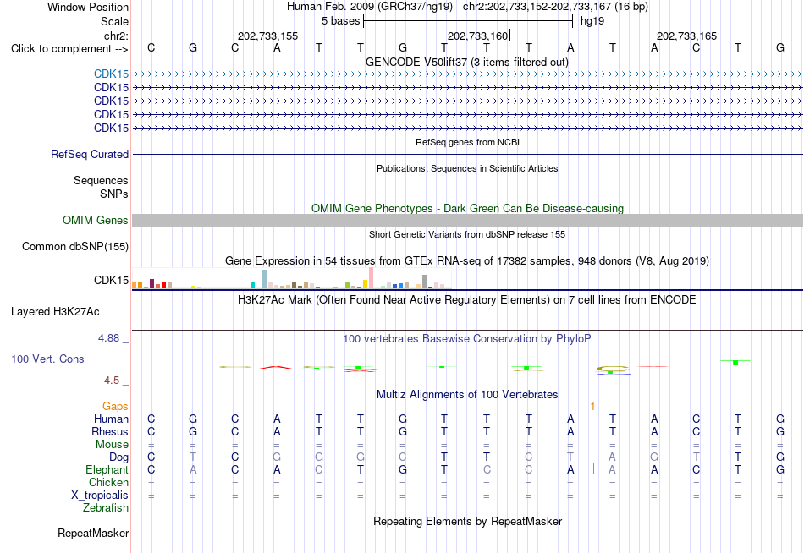Open the OMIM Gene Phenotypes green title

[467, 208]
